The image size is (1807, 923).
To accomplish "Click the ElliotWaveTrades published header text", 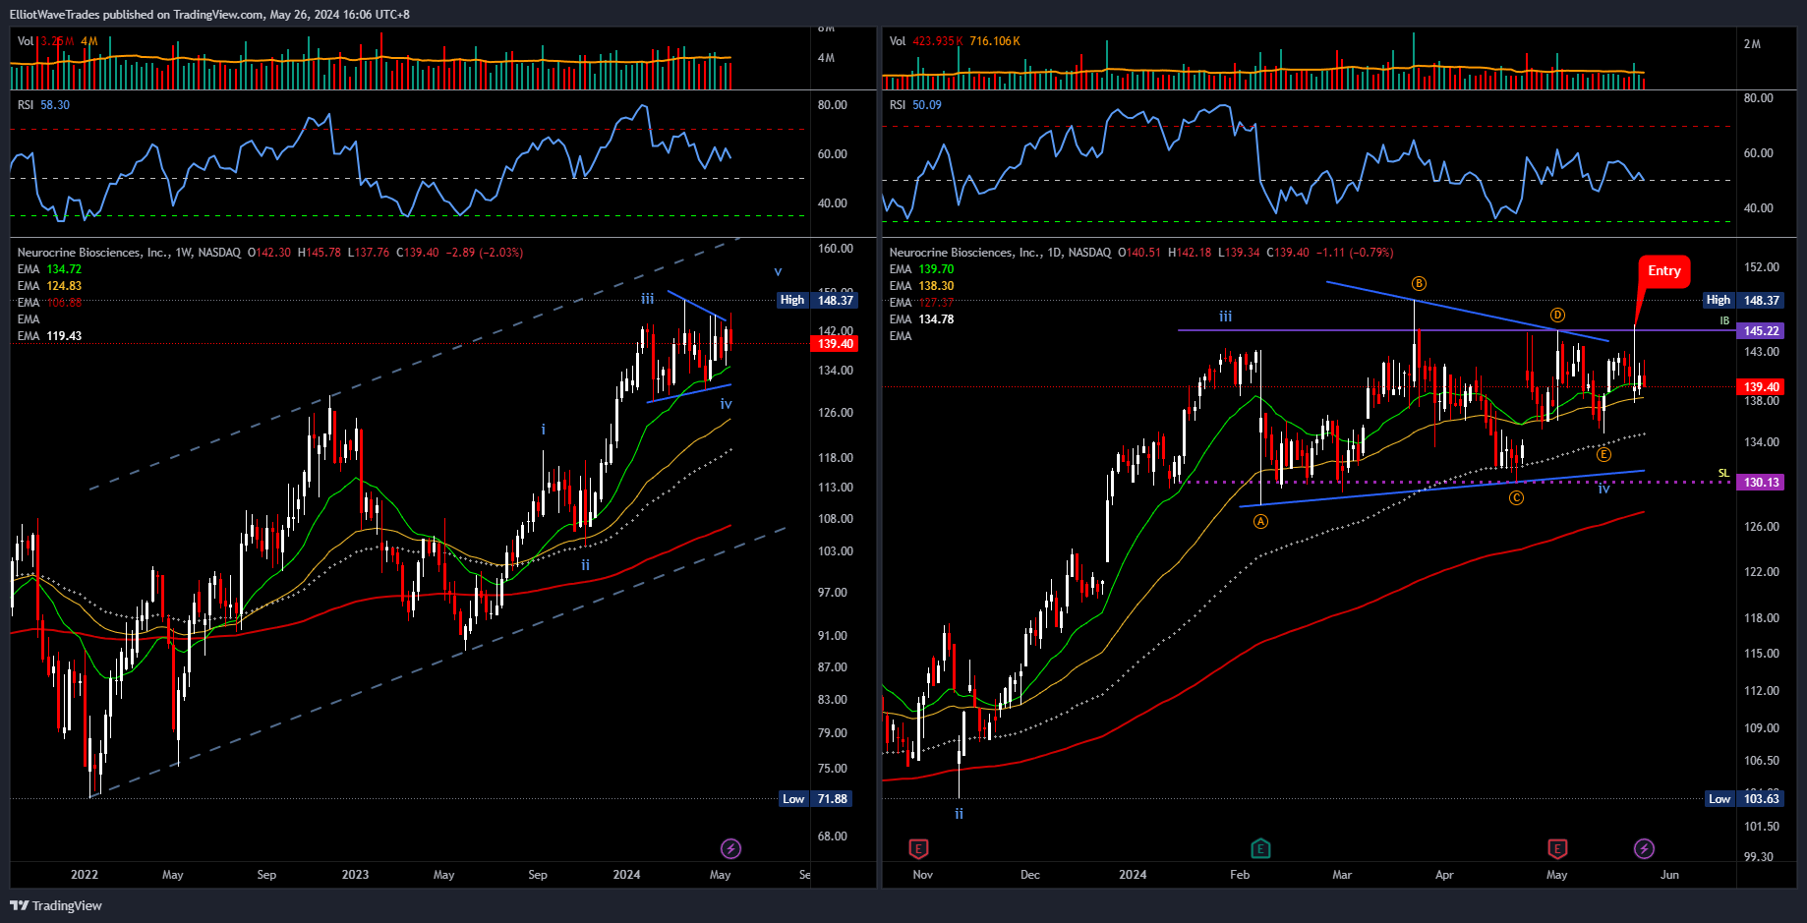I will [x=209, y=15].
